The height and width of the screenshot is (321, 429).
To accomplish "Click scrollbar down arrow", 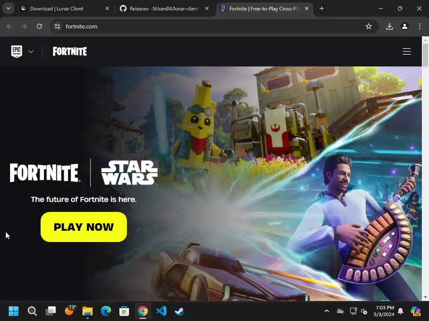I will pyautogui.click(x=426, y=297).
